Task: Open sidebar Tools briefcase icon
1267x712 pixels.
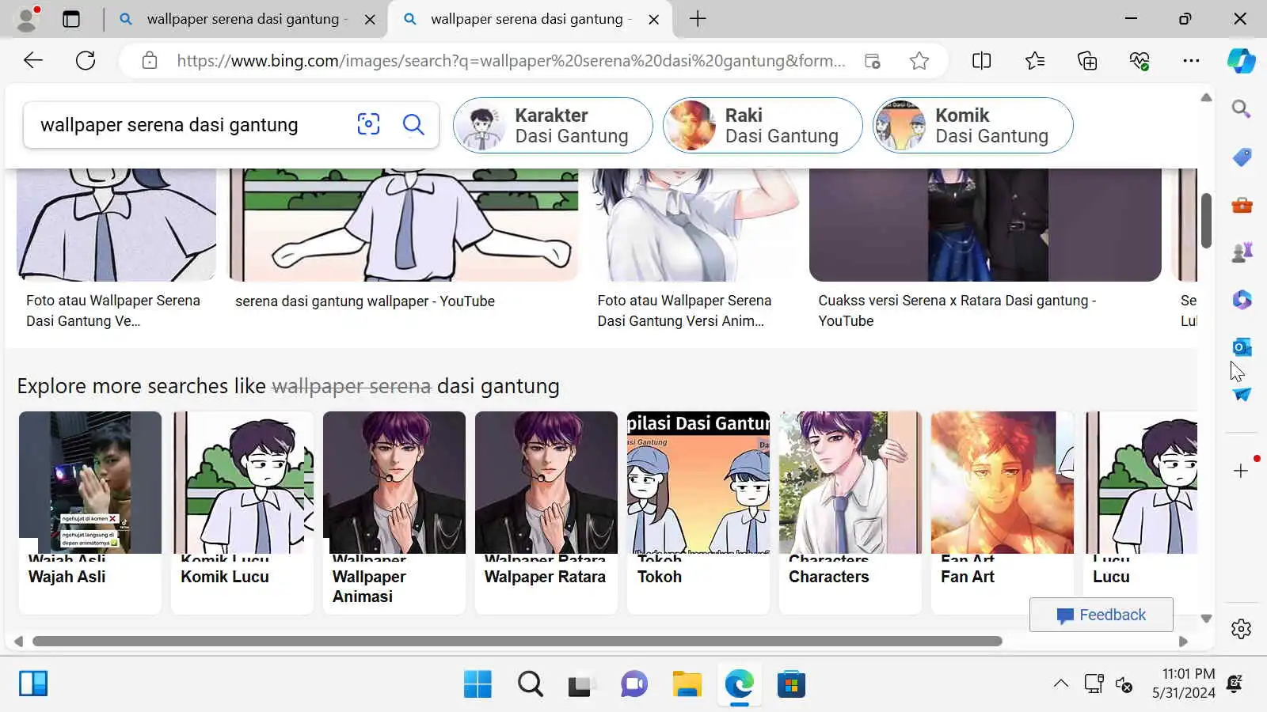Action: coord(1241,206)
